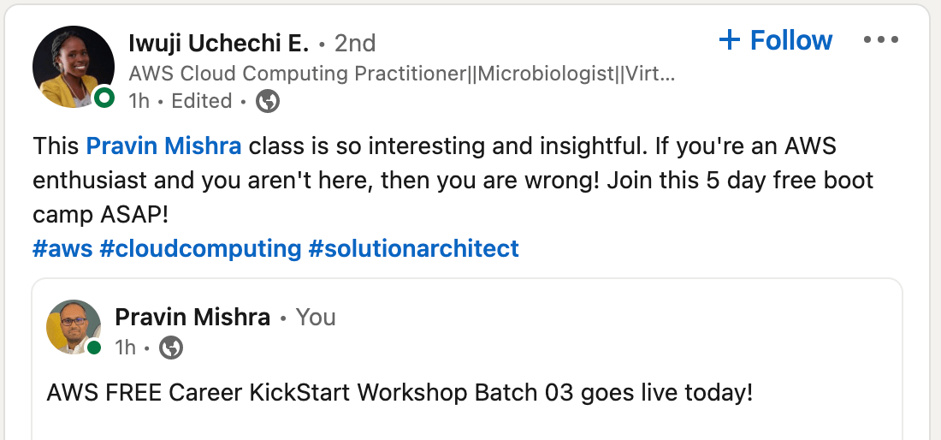Click the globe icon in the shared post

[x=171, y=348]
